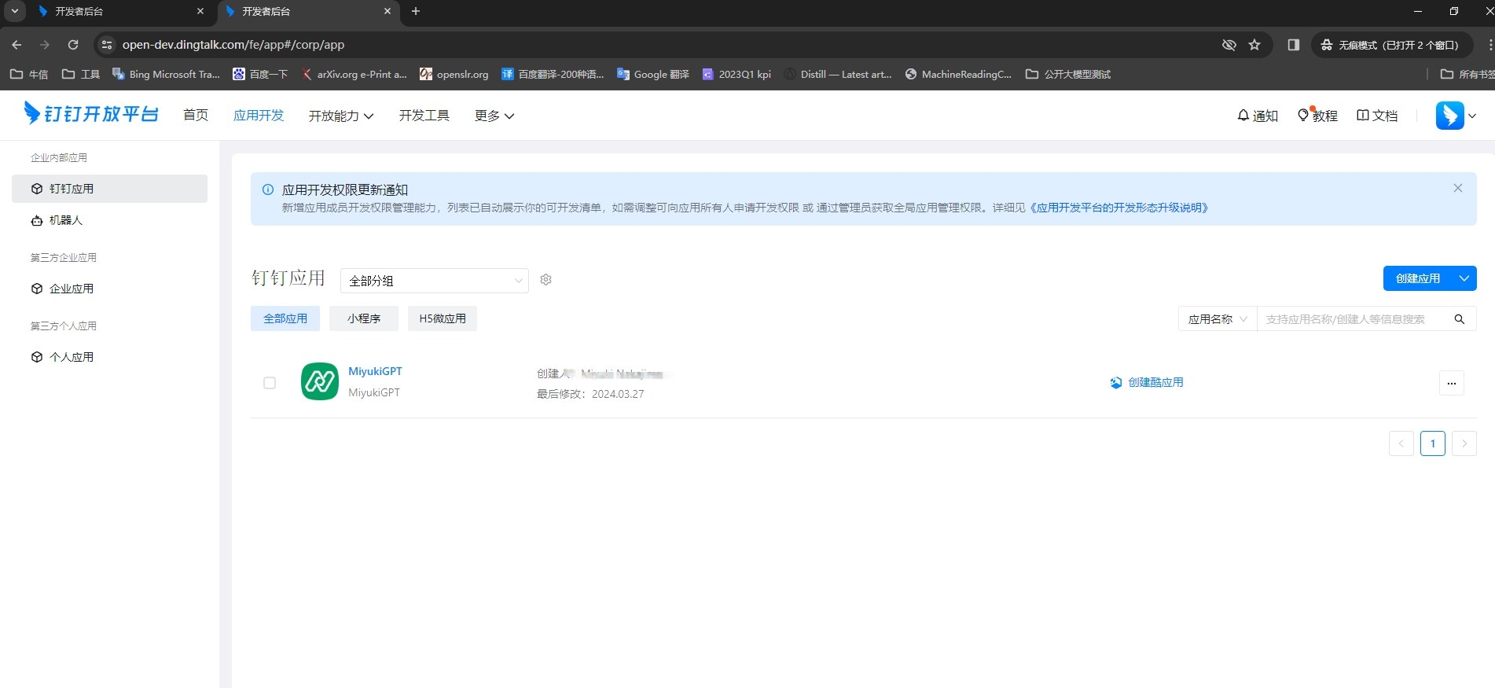Screen dimensions: 1495x688
Task: Dismiss the permission update notice
Action: 1458,188
